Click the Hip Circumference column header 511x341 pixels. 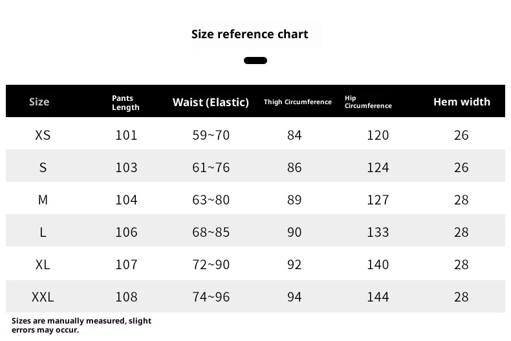[368, 102]
